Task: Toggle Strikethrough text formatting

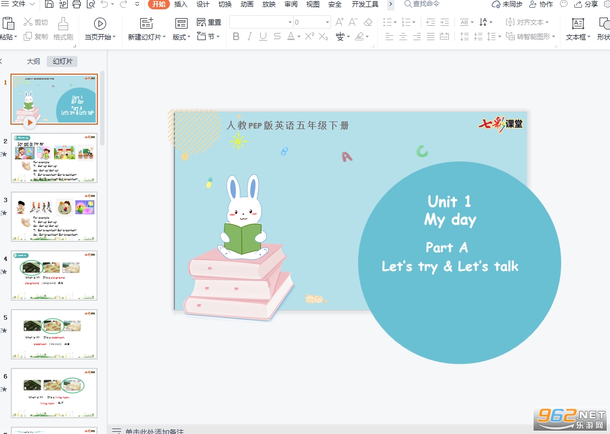Action: click(x=277, y=36)
